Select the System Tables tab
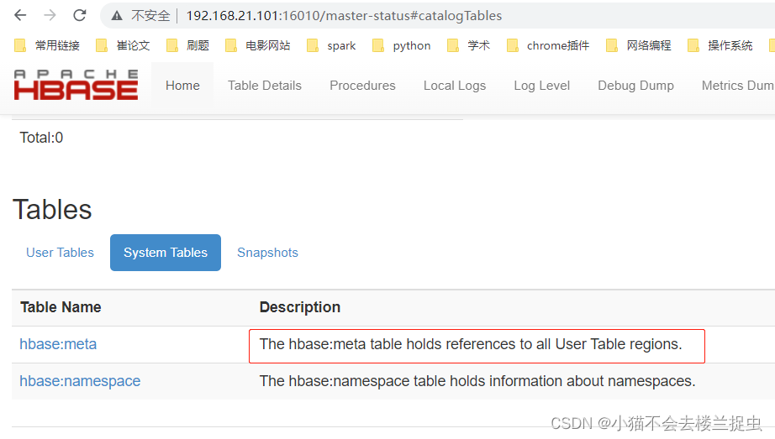Image resolution: width=775 pixels, height=439 pixels. pyautogui.click(x=166, y=253)
